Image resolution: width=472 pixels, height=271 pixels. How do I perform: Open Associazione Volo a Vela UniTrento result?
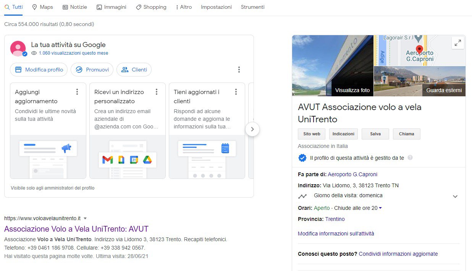pos(76,229)
